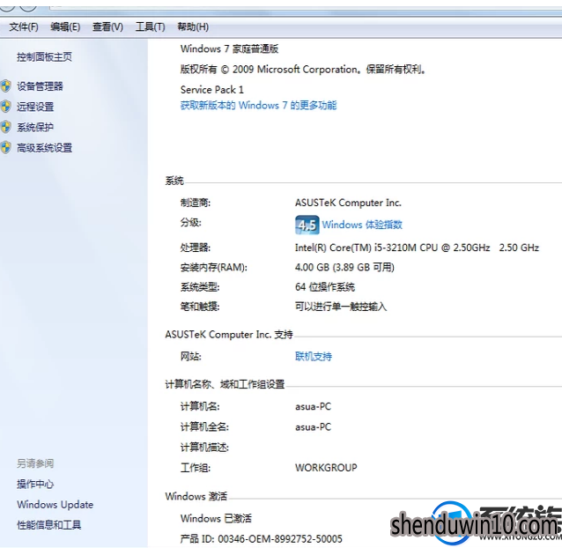Click 获取新版本的 Windows 7 的更多功能 link

pos(258,106)
